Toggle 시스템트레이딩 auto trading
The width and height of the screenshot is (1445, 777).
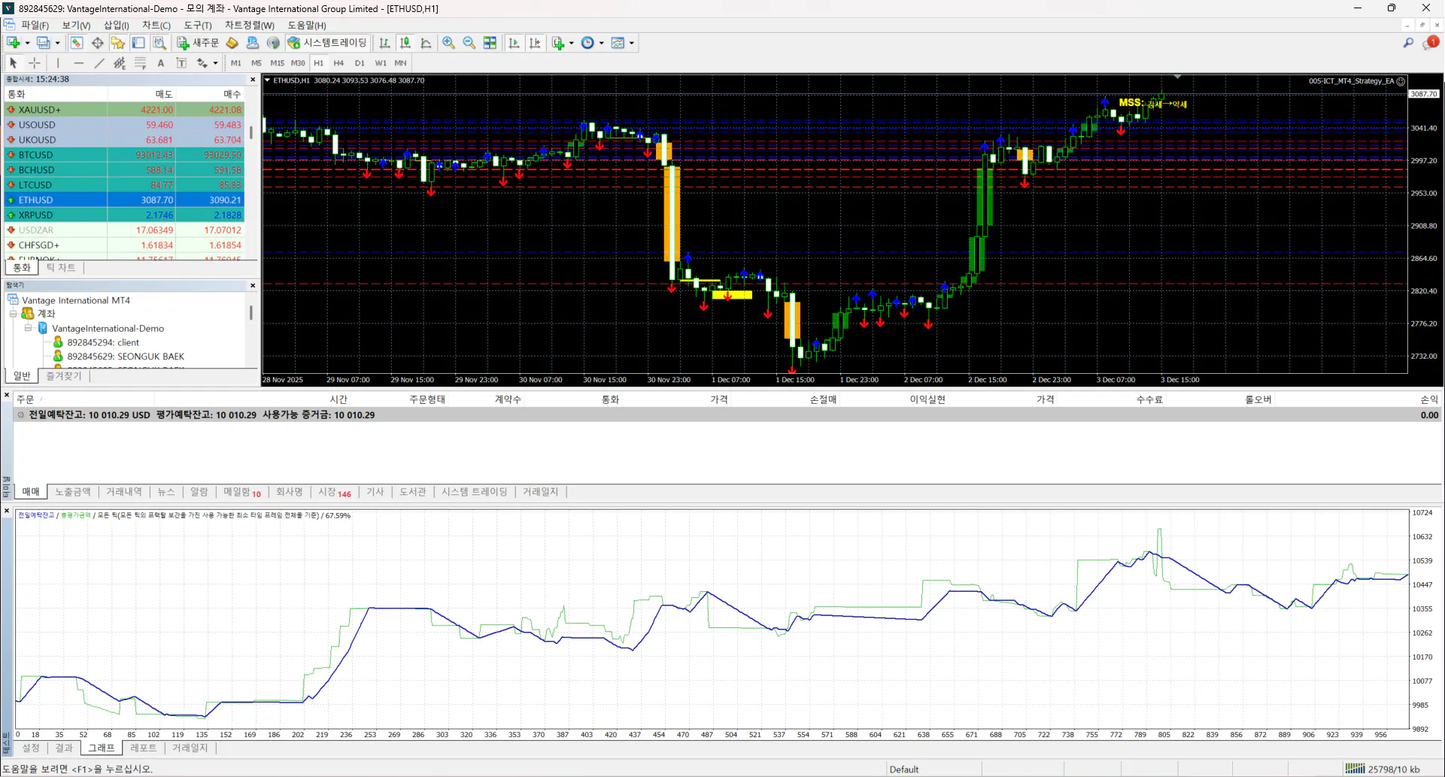(x=327, y=43)
